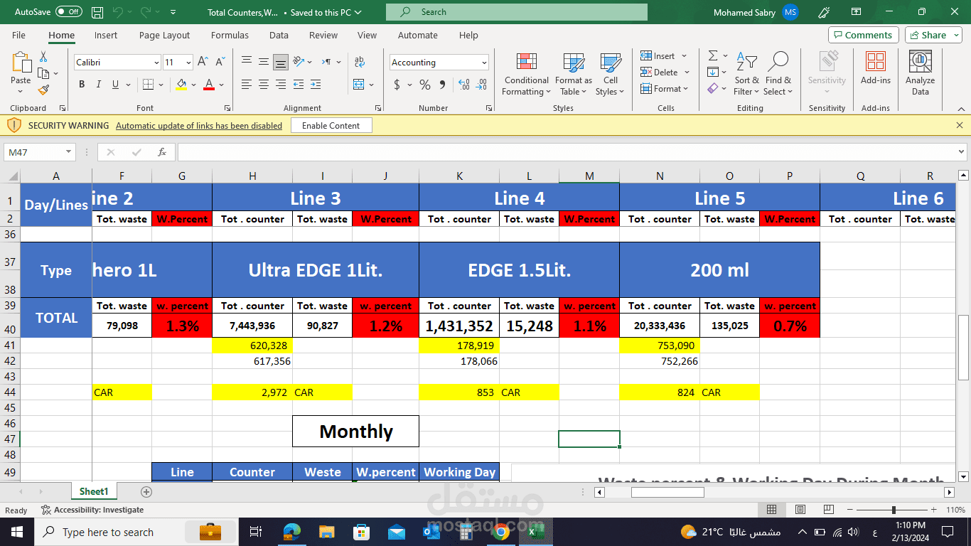Apply Comma Style number format
Image resolution: width=971 pixels, height=546 pixels.
pos(443,85)
